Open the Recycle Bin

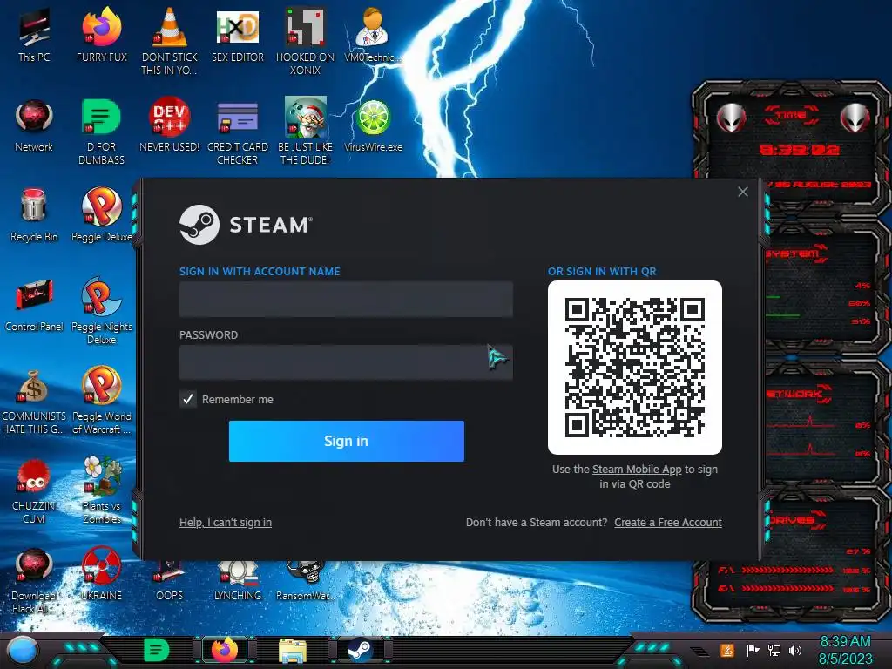click(x=34, y=215)
